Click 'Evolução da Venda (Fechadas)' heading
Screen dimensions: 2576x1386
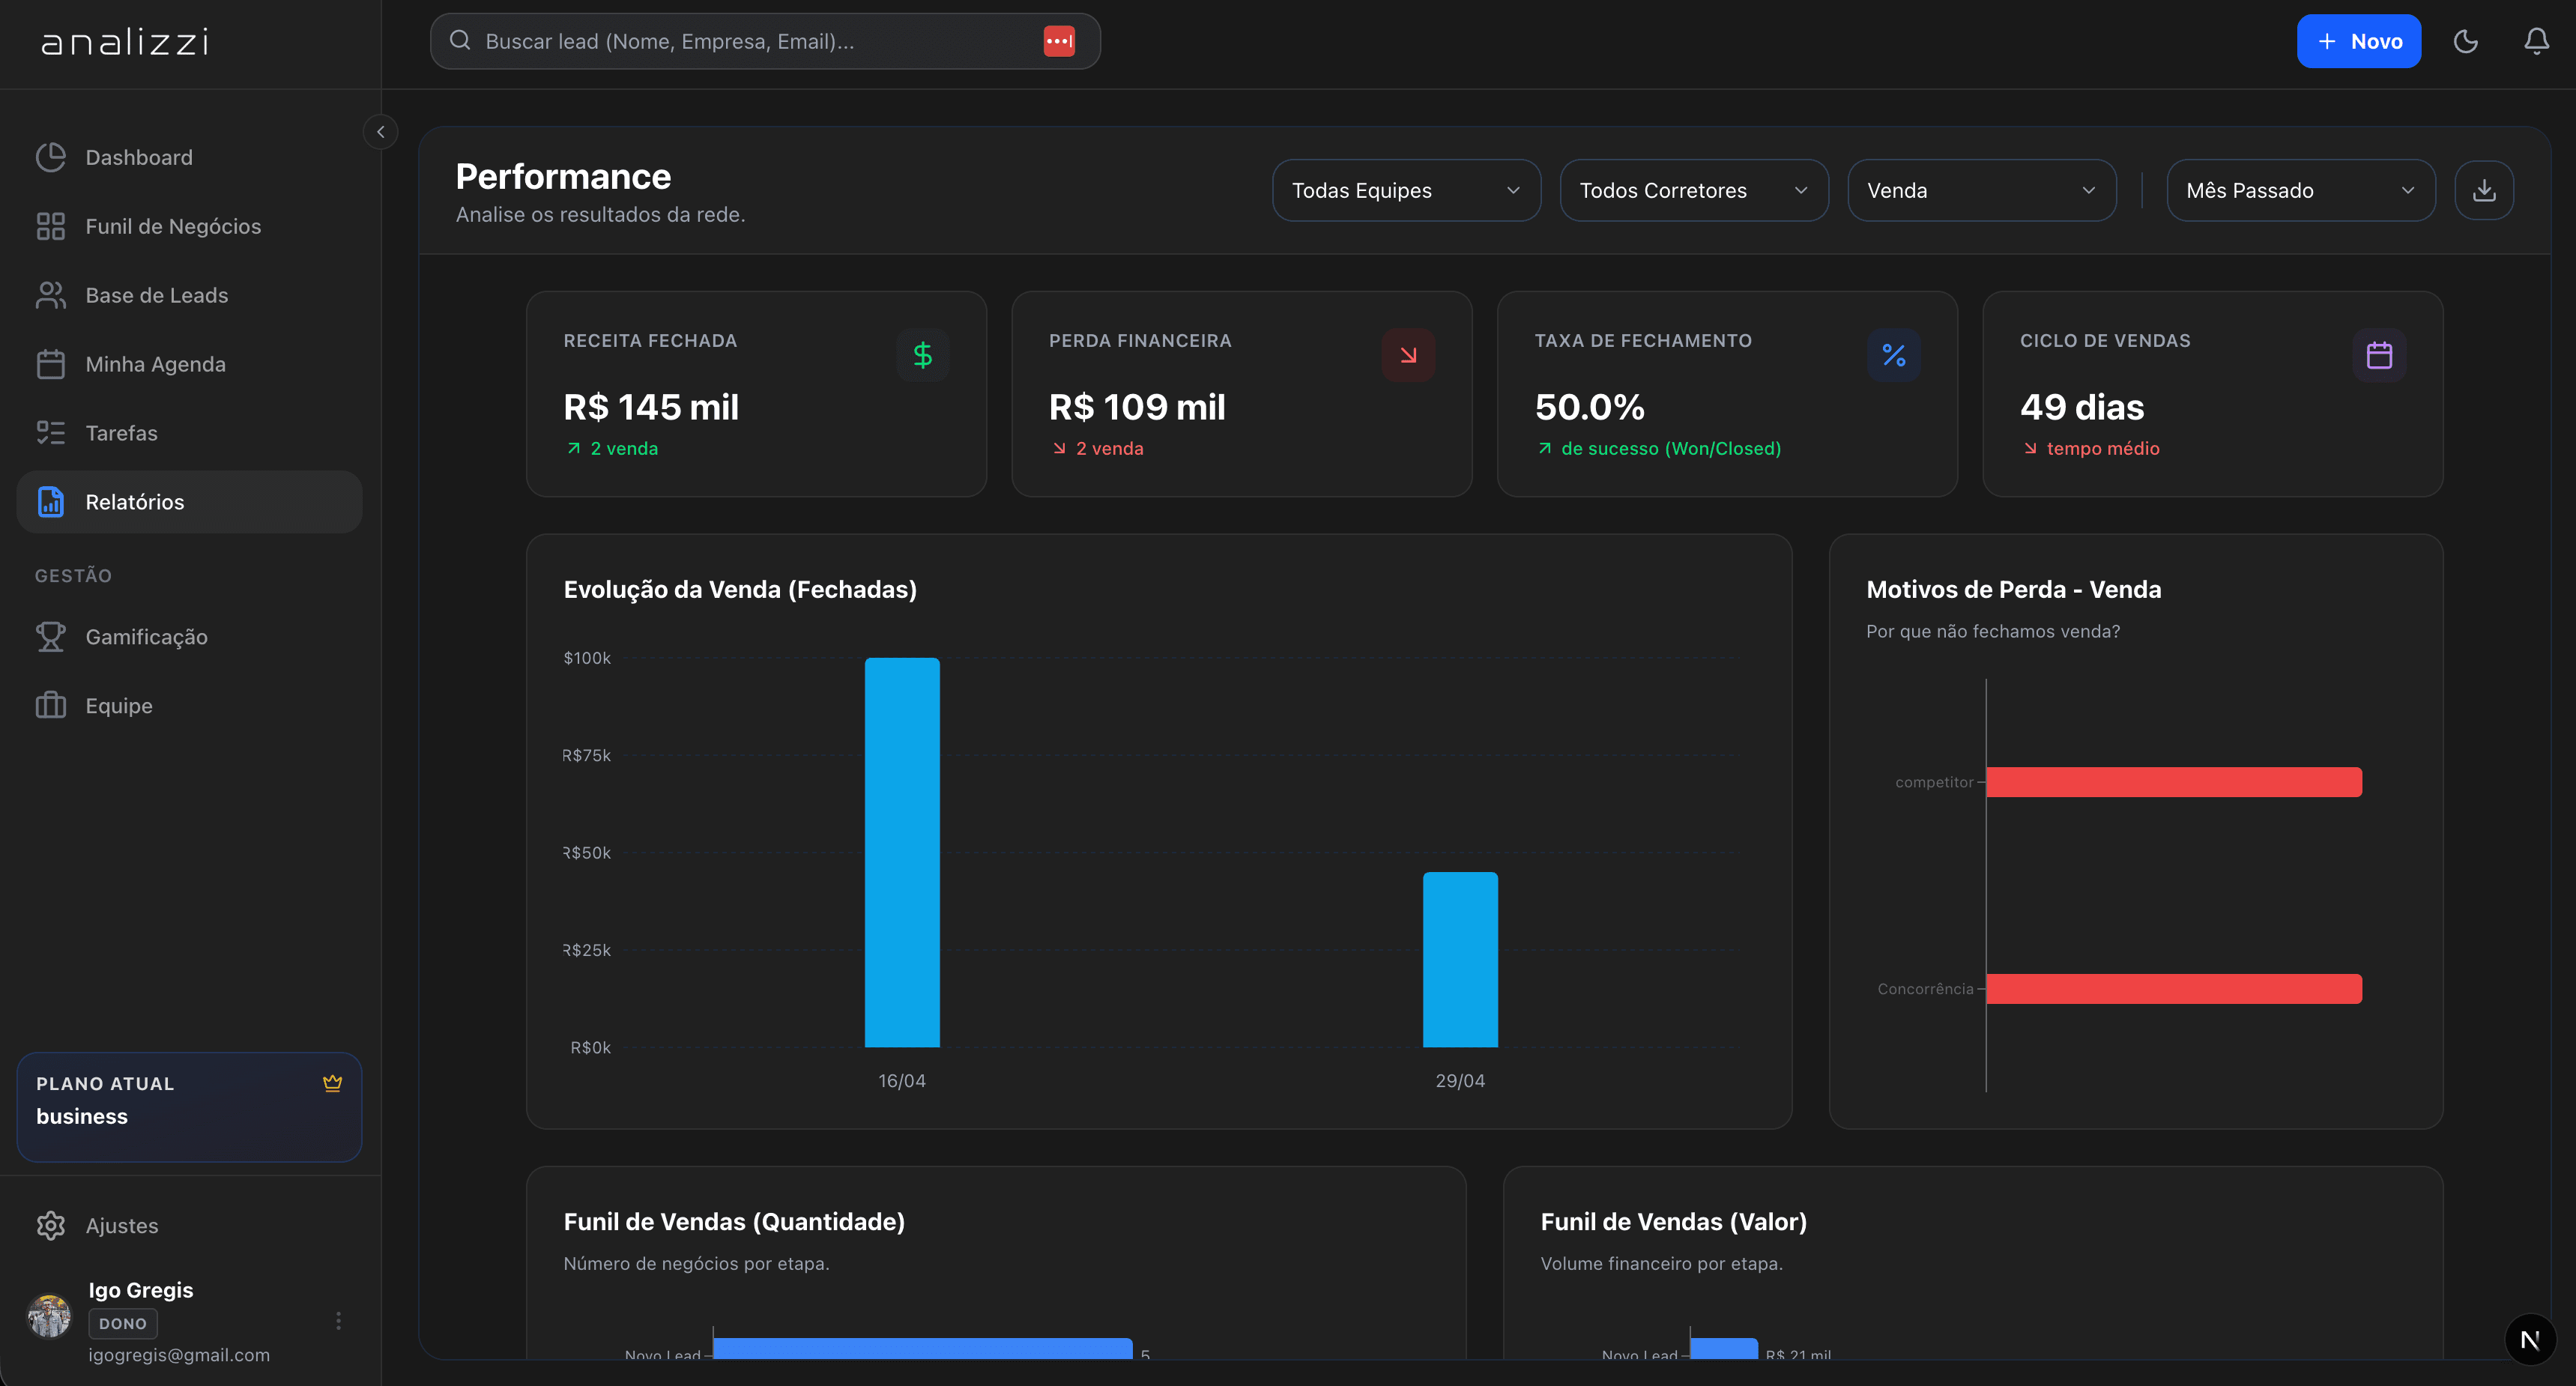pyautogui.click(x=740, y=589)
